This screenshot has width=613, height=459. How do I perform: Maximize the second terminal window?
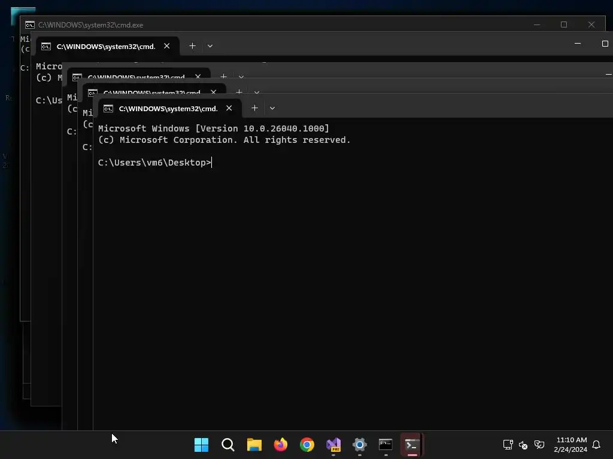pyautogui.click(x=605, y=44)
